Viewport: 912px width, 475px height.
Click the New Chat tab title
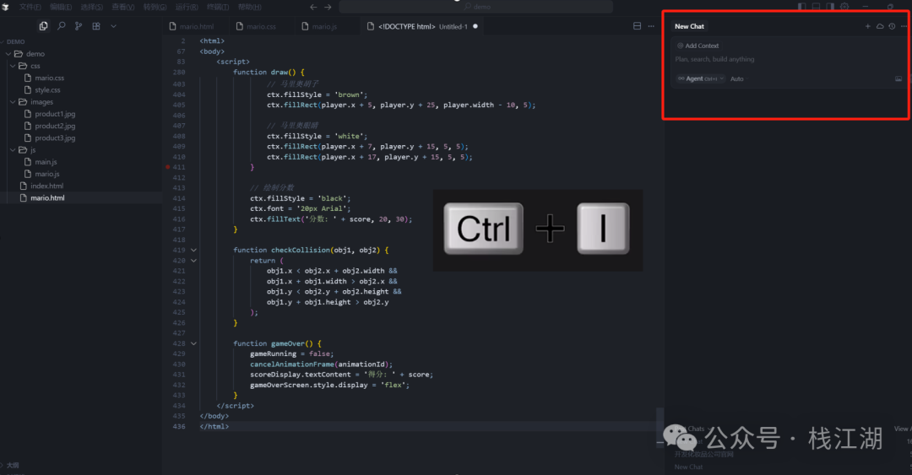[x=689, y=26]
